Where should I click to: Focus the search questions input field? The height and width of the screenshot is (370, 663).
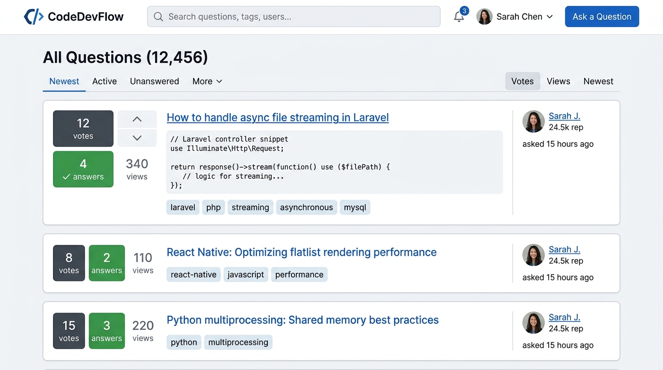[293, 17]
